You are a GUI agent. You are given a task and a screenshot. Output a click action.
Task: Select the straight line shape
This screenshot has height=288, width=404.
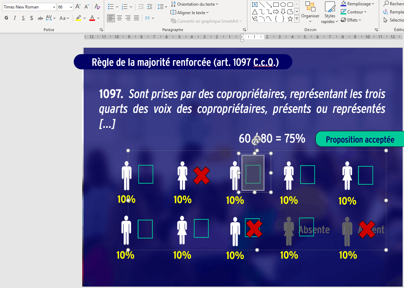click(x=262, y=5)
